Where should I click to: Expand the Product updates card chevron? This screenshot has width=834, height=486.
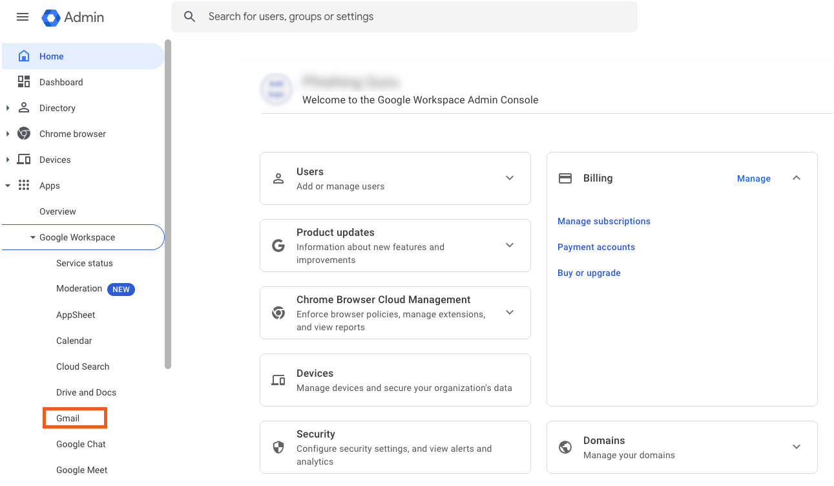510,246
